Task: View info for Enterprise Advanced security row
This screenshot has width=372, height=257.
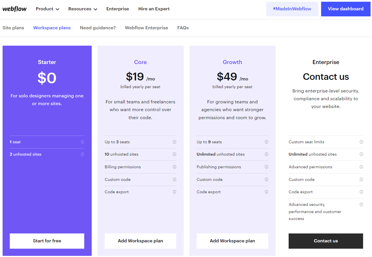Action: click(361, 204)
